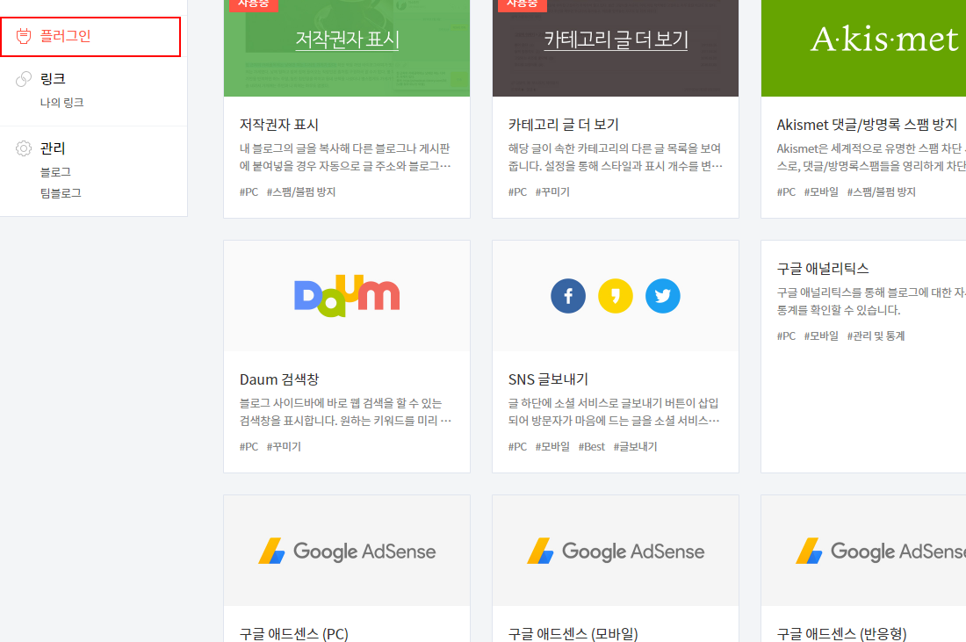The height and width of the screenshot is (642, 966).
Task: Select 팀블로그 under 관리
Action: 61,193
